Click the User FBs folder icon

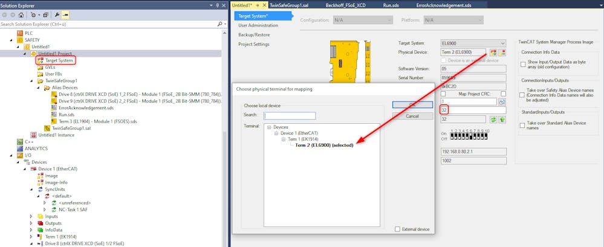[x=40, y=74]
